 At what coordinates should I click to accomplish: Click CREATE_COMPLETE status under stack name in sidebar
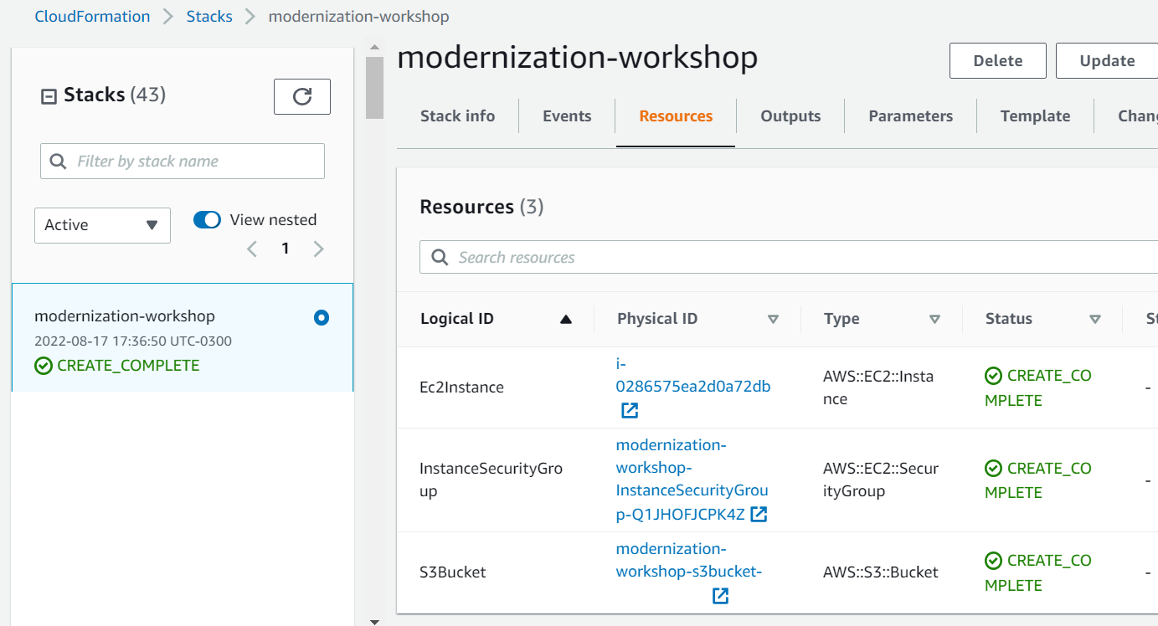pyautogui.click(x=117, y=366)
